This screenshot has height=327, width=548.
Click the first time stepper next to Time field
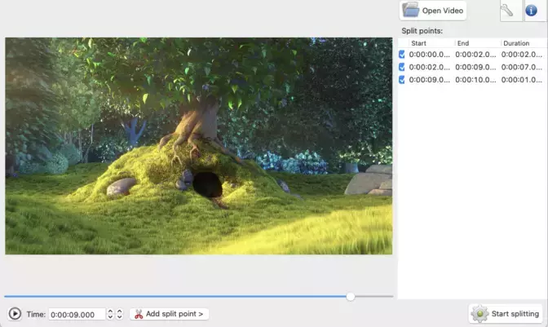110,314
